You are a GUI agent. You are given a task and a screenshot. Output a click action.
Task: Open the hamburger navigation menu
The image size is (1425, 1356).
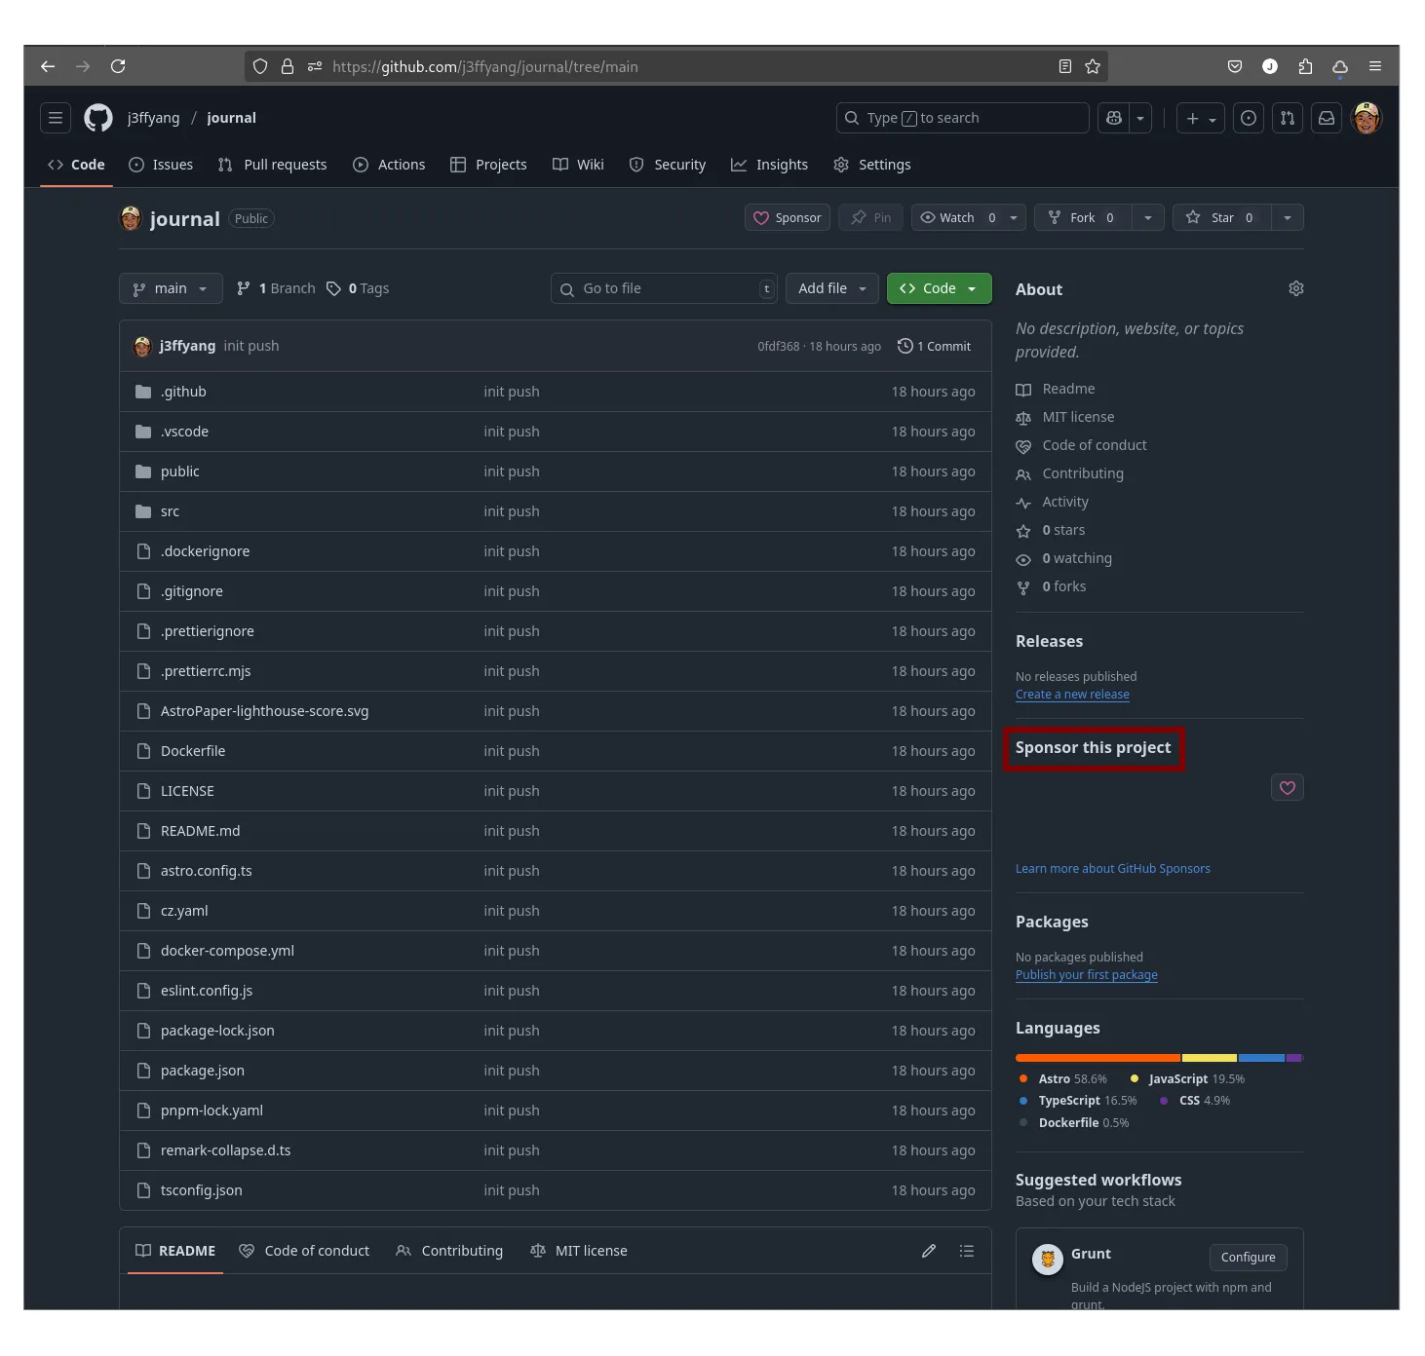pos(56,118)
